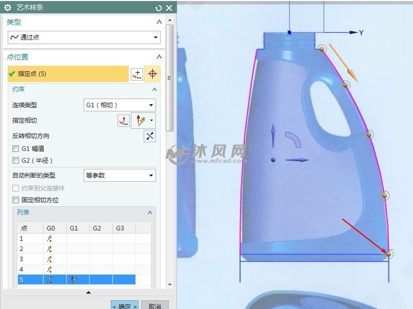Open the vector type dropdown arrow

(152, 121)
